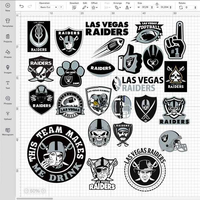Expand the Flip dropdown arrow
Viewport: 200px width, 200px height.
tap(130, 8)
